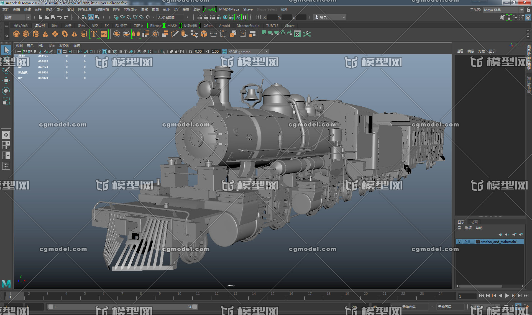Toggle use all lights in viewport toolbar
The height and width of the screenshot is (315, 532).
126,52
